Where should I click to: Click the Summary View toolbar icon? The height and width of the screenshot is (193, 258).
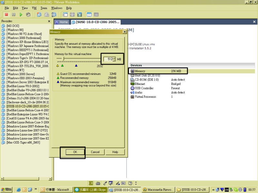[89, 14]
